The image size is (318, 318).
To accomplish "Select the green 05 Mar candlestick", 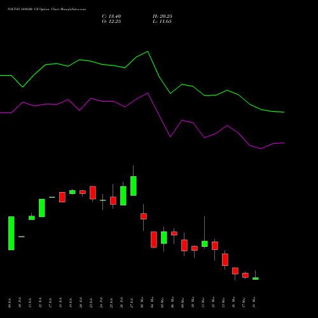I will coord(164,237).
